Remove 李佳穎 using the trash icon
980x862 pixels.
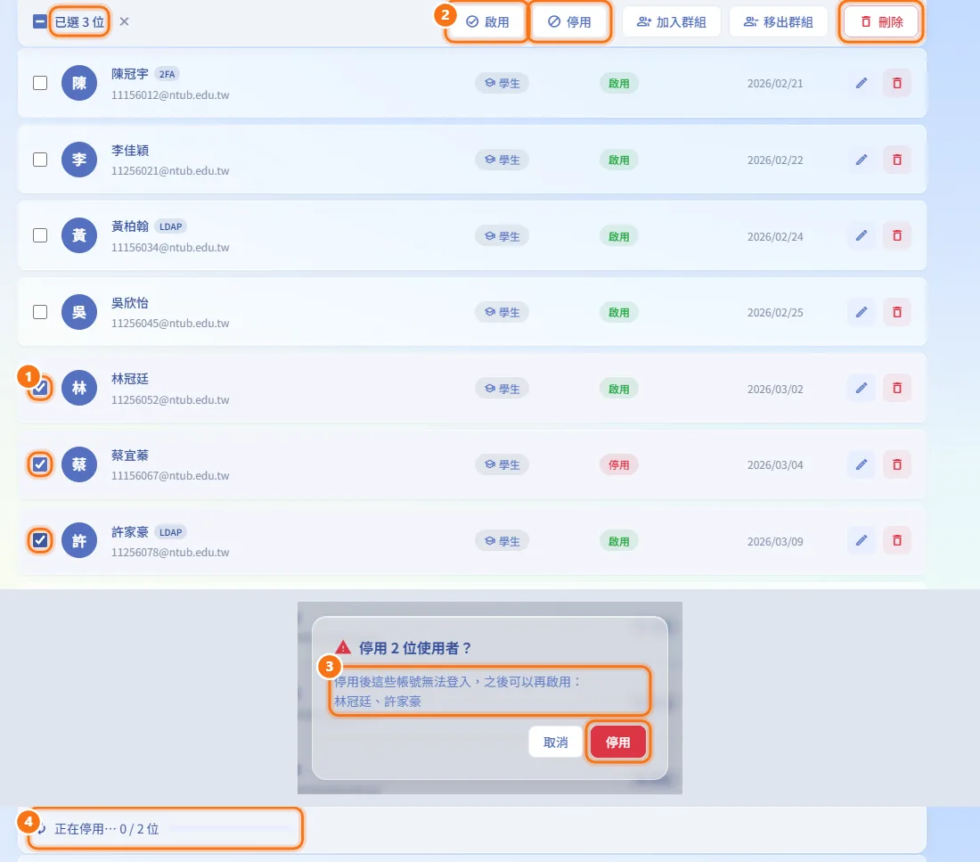(897, 160)
